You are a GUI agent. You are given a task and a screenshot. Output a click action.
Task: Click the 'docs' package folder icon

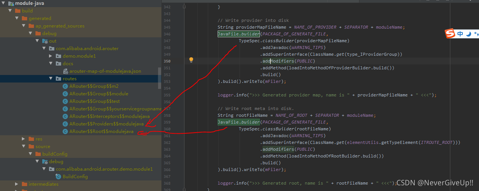58,64
